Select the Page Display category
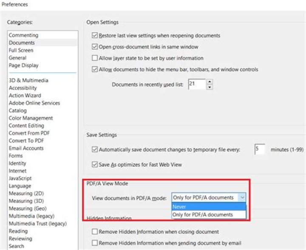 point(23,65)
